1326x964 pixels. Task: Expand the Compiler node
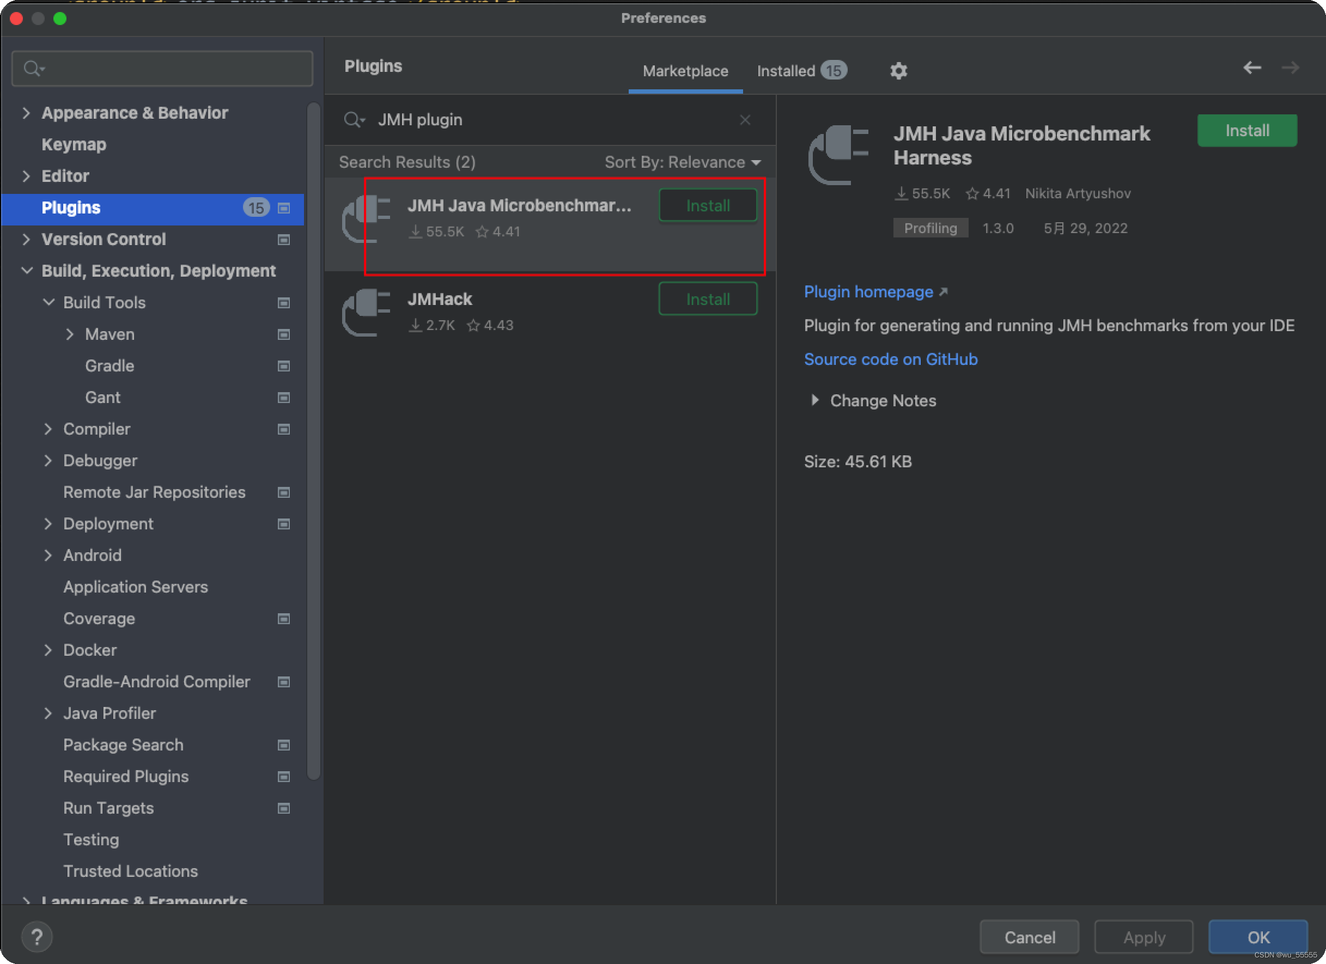click(x=48, y=429)
